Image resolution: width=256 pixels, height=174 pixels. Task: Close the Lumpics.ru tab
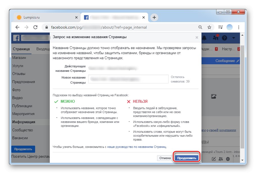coord(76,17)
